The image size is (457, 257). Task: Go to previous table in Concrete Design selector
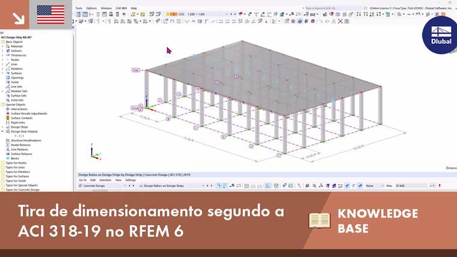click(x=129, y=186)
